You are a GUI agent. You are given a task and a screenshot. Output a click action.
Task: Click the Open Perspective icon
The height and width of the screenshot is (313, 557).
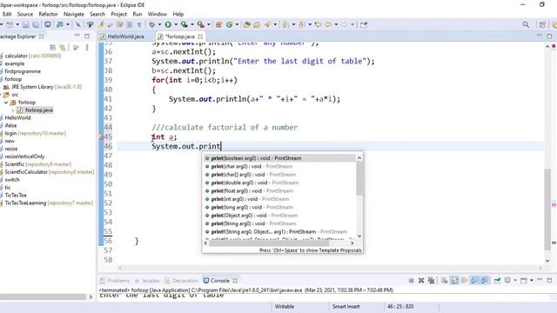[x=542, y=24]
